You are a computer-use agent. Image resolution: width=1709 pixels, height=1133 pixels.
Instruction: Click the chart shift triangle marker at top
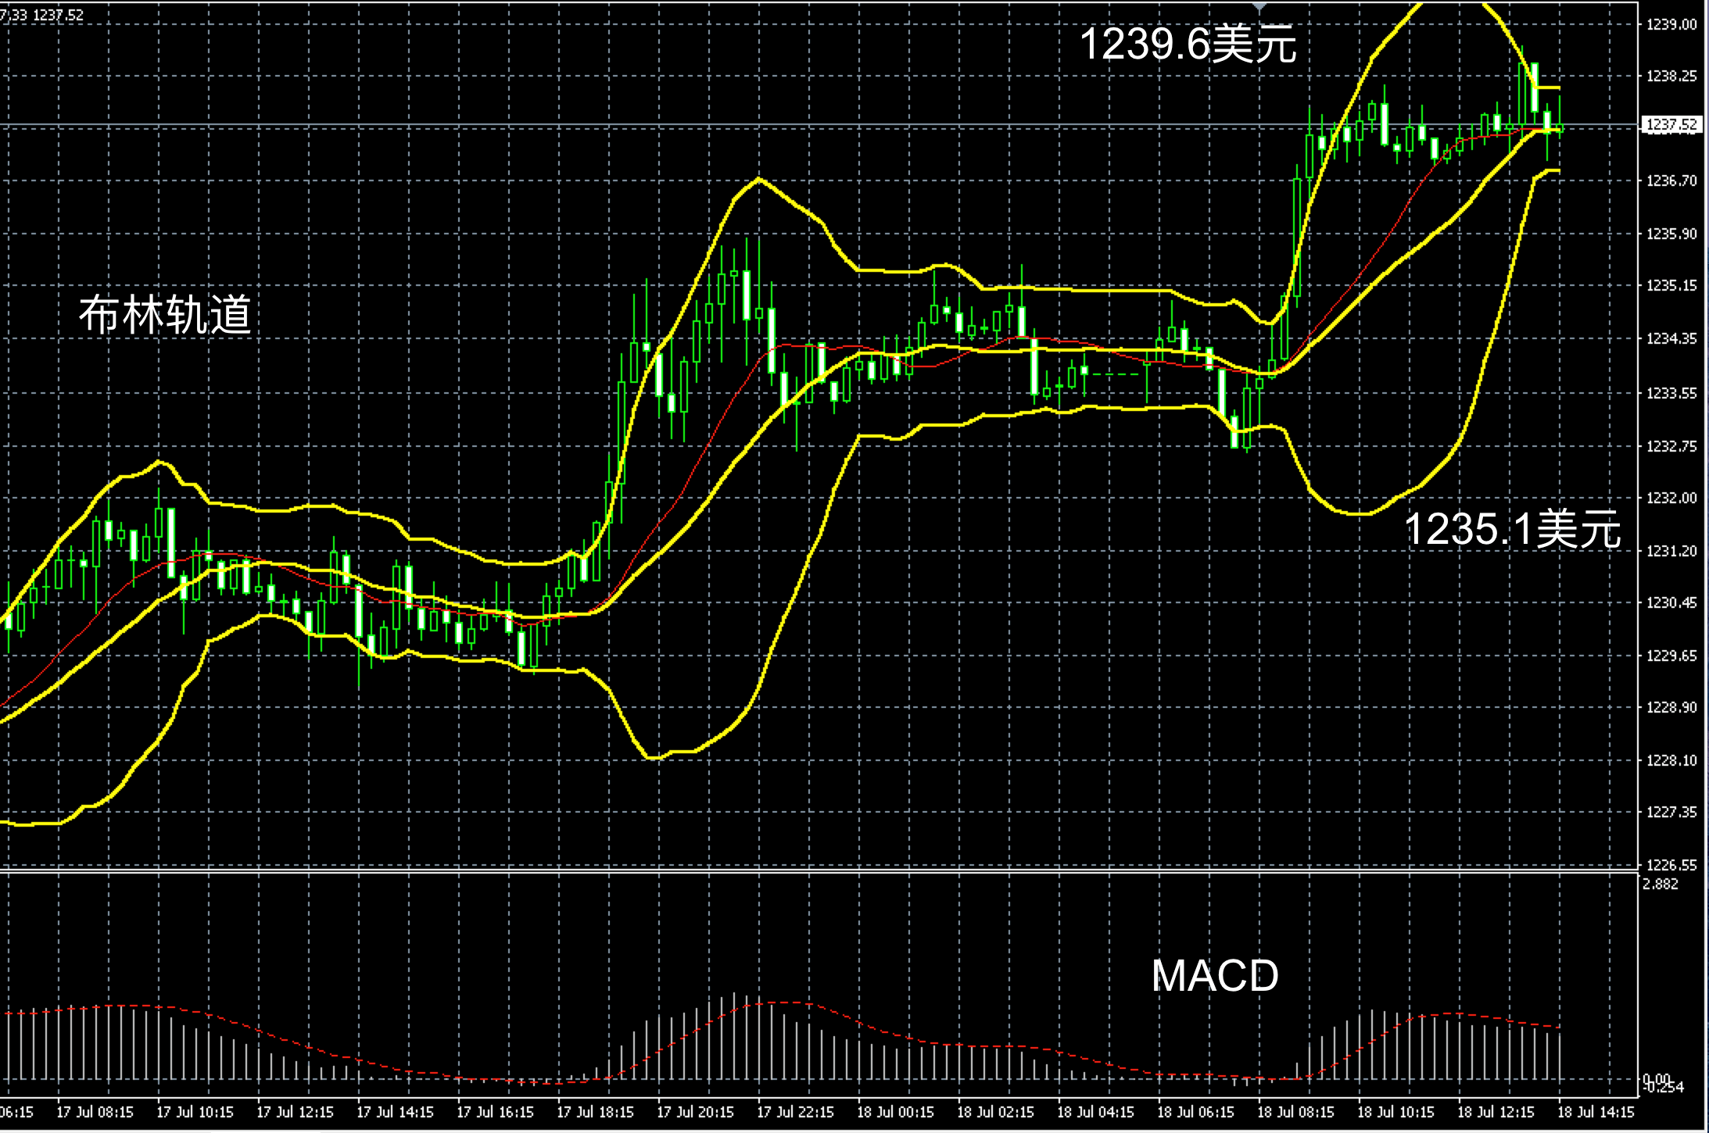tap(1259, 5)
